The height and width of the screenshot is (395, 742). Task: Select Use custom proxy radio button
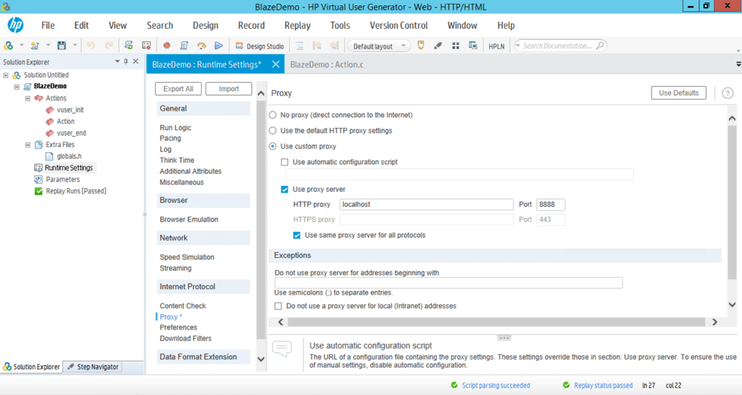(272, 146)
